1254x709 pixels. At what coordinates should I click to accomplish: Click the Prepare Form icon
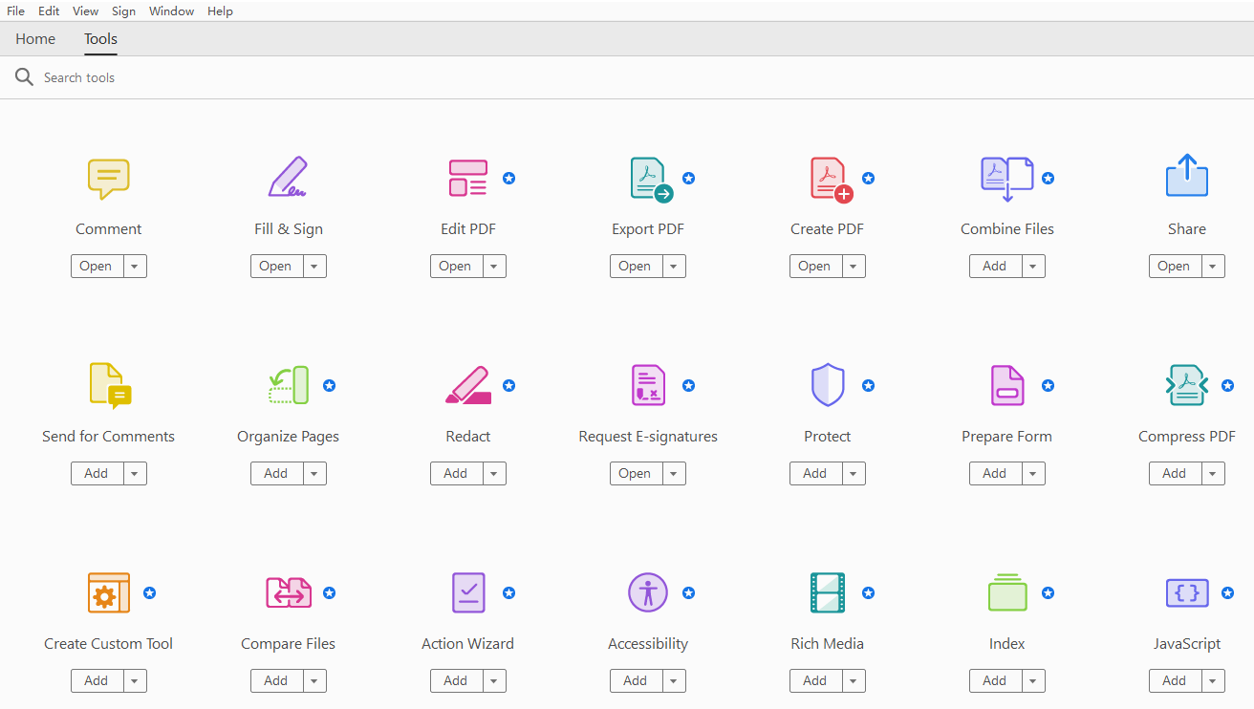coord(1007,385)
